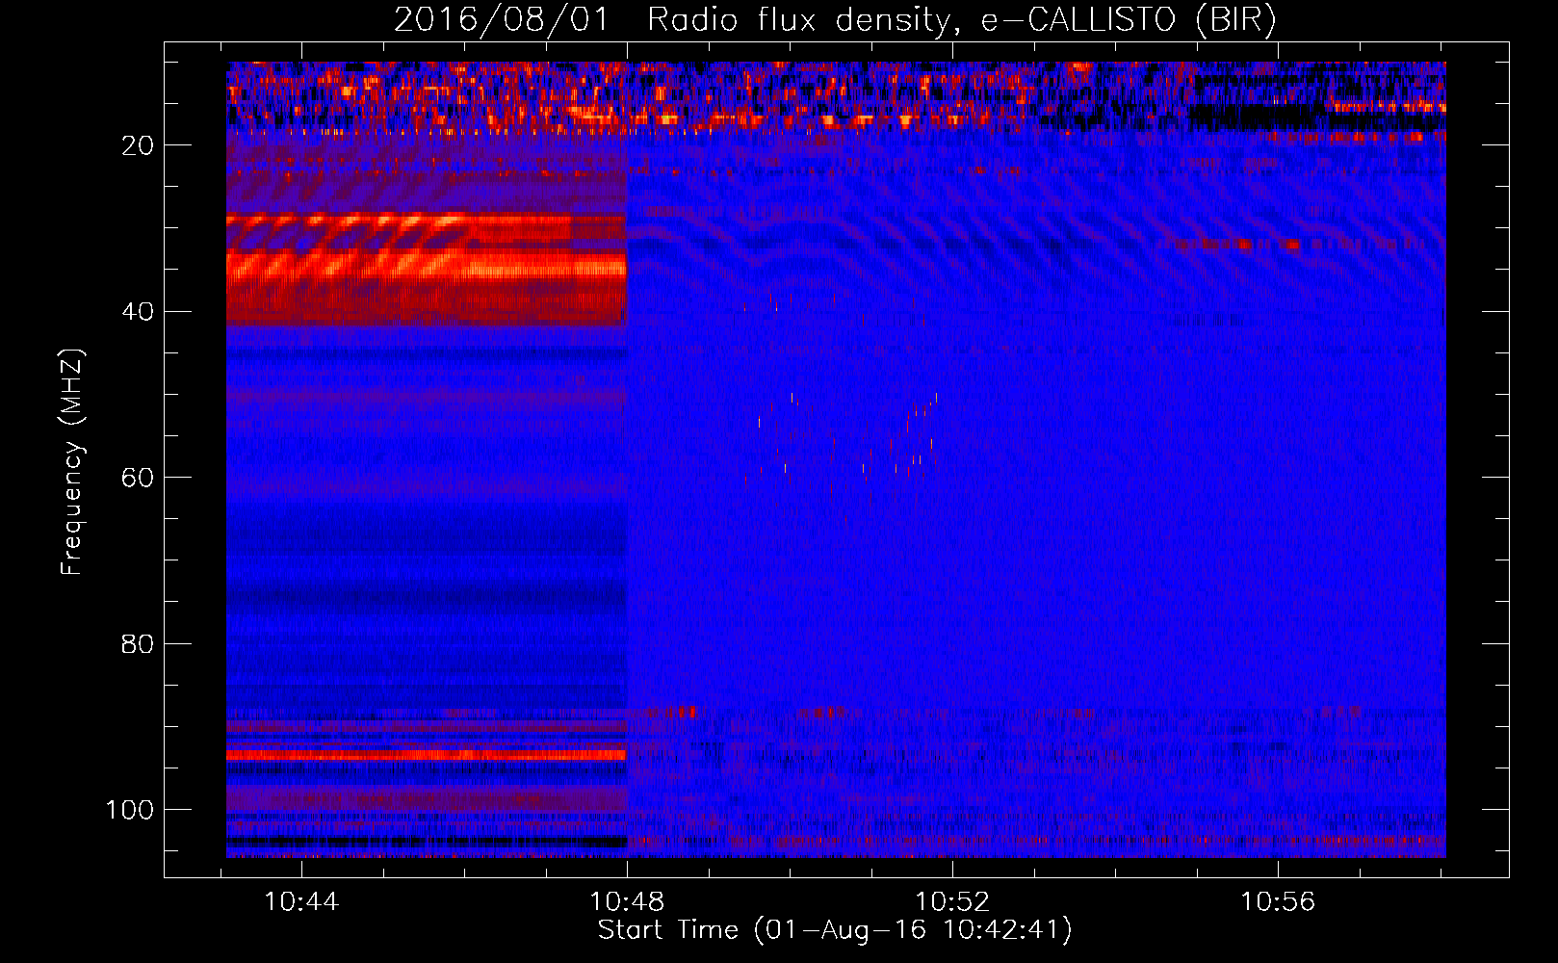This screenshot has width=1558, height=963.
Task: Click the 80 frequency tick label
Action: coord(138,644)
